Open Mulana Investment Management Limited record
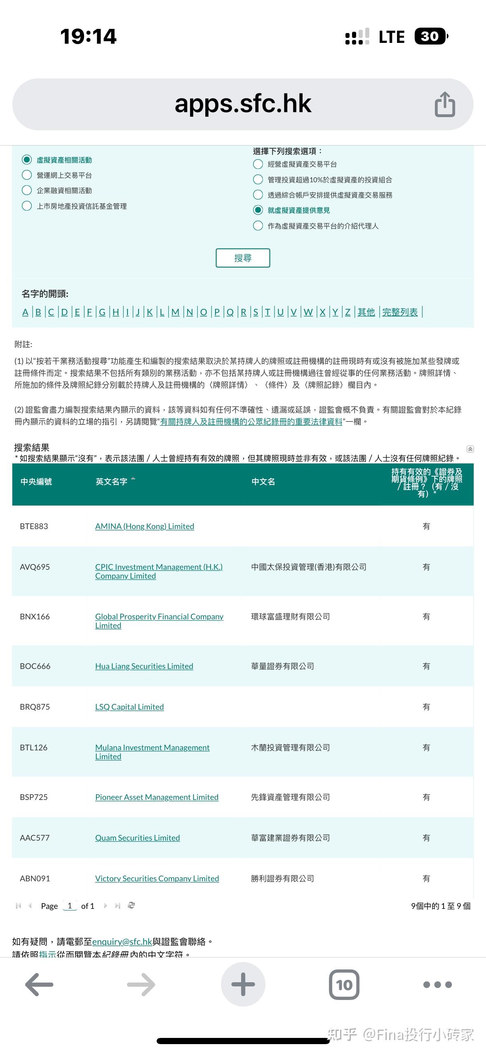Viewport: 486px width, 1054px height. click(152, 752)
